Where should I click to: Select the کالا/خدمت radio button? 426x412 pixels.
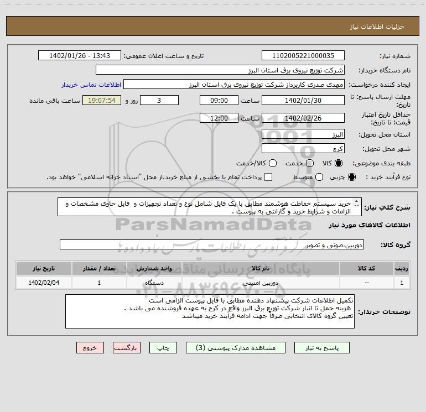(x=273, y=163)
